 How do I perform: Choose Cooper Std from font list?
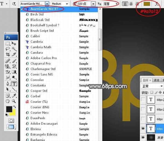coord(39,91)
